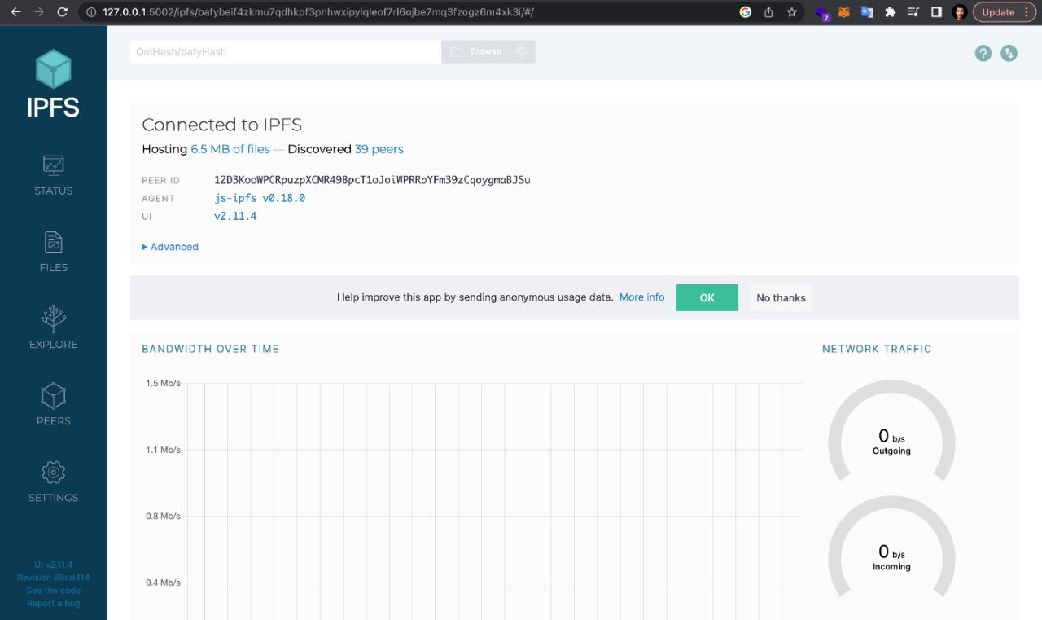Open the Explore page

[53, 328]
